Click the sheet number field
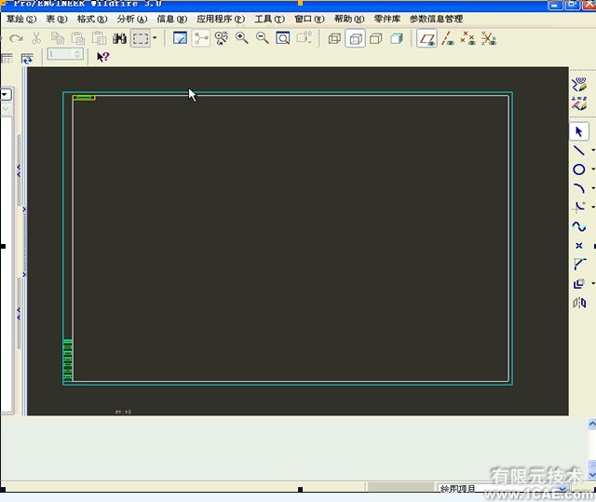Image resolution: width=596 pixels, height=502 pixels. pos(60,54)
